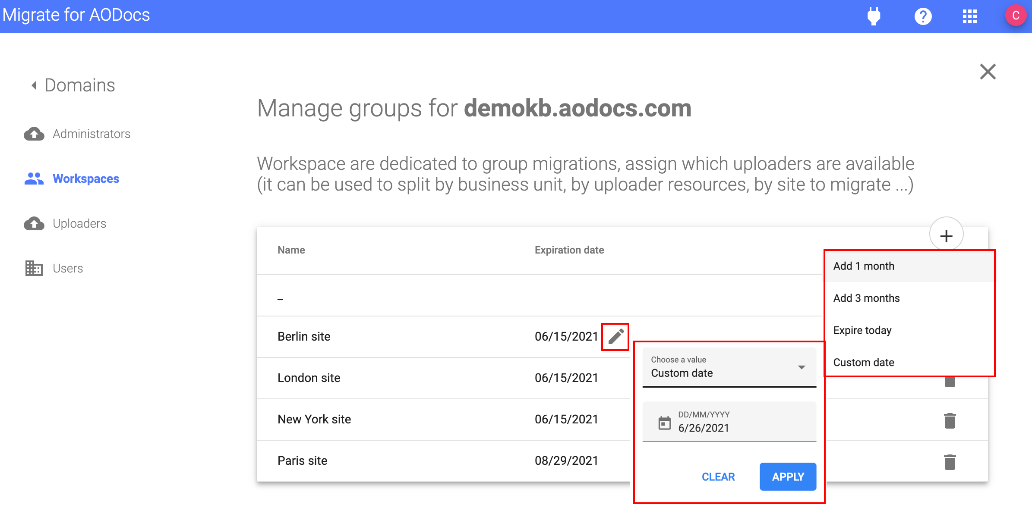
Task: Click the Administrators cloud upload icon
Action: coord(34,134)
